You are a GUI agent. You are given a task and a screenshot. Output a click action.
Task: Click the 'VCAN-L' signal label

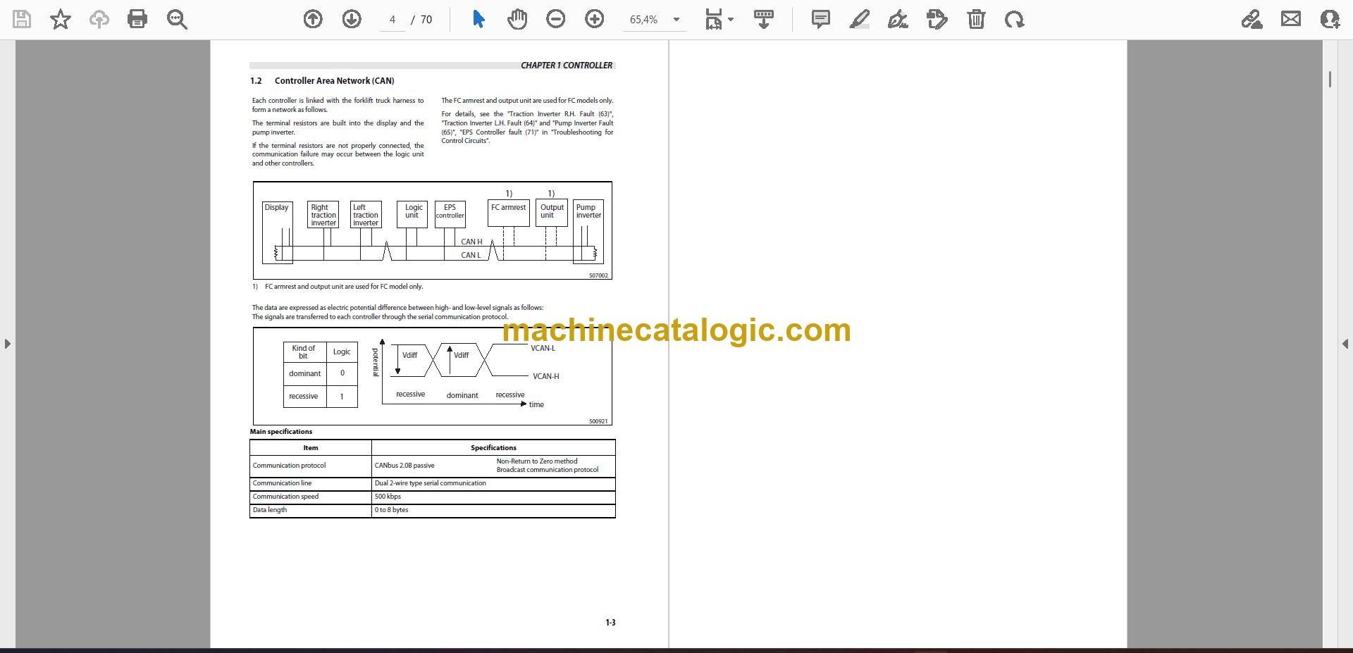(543, 348)
